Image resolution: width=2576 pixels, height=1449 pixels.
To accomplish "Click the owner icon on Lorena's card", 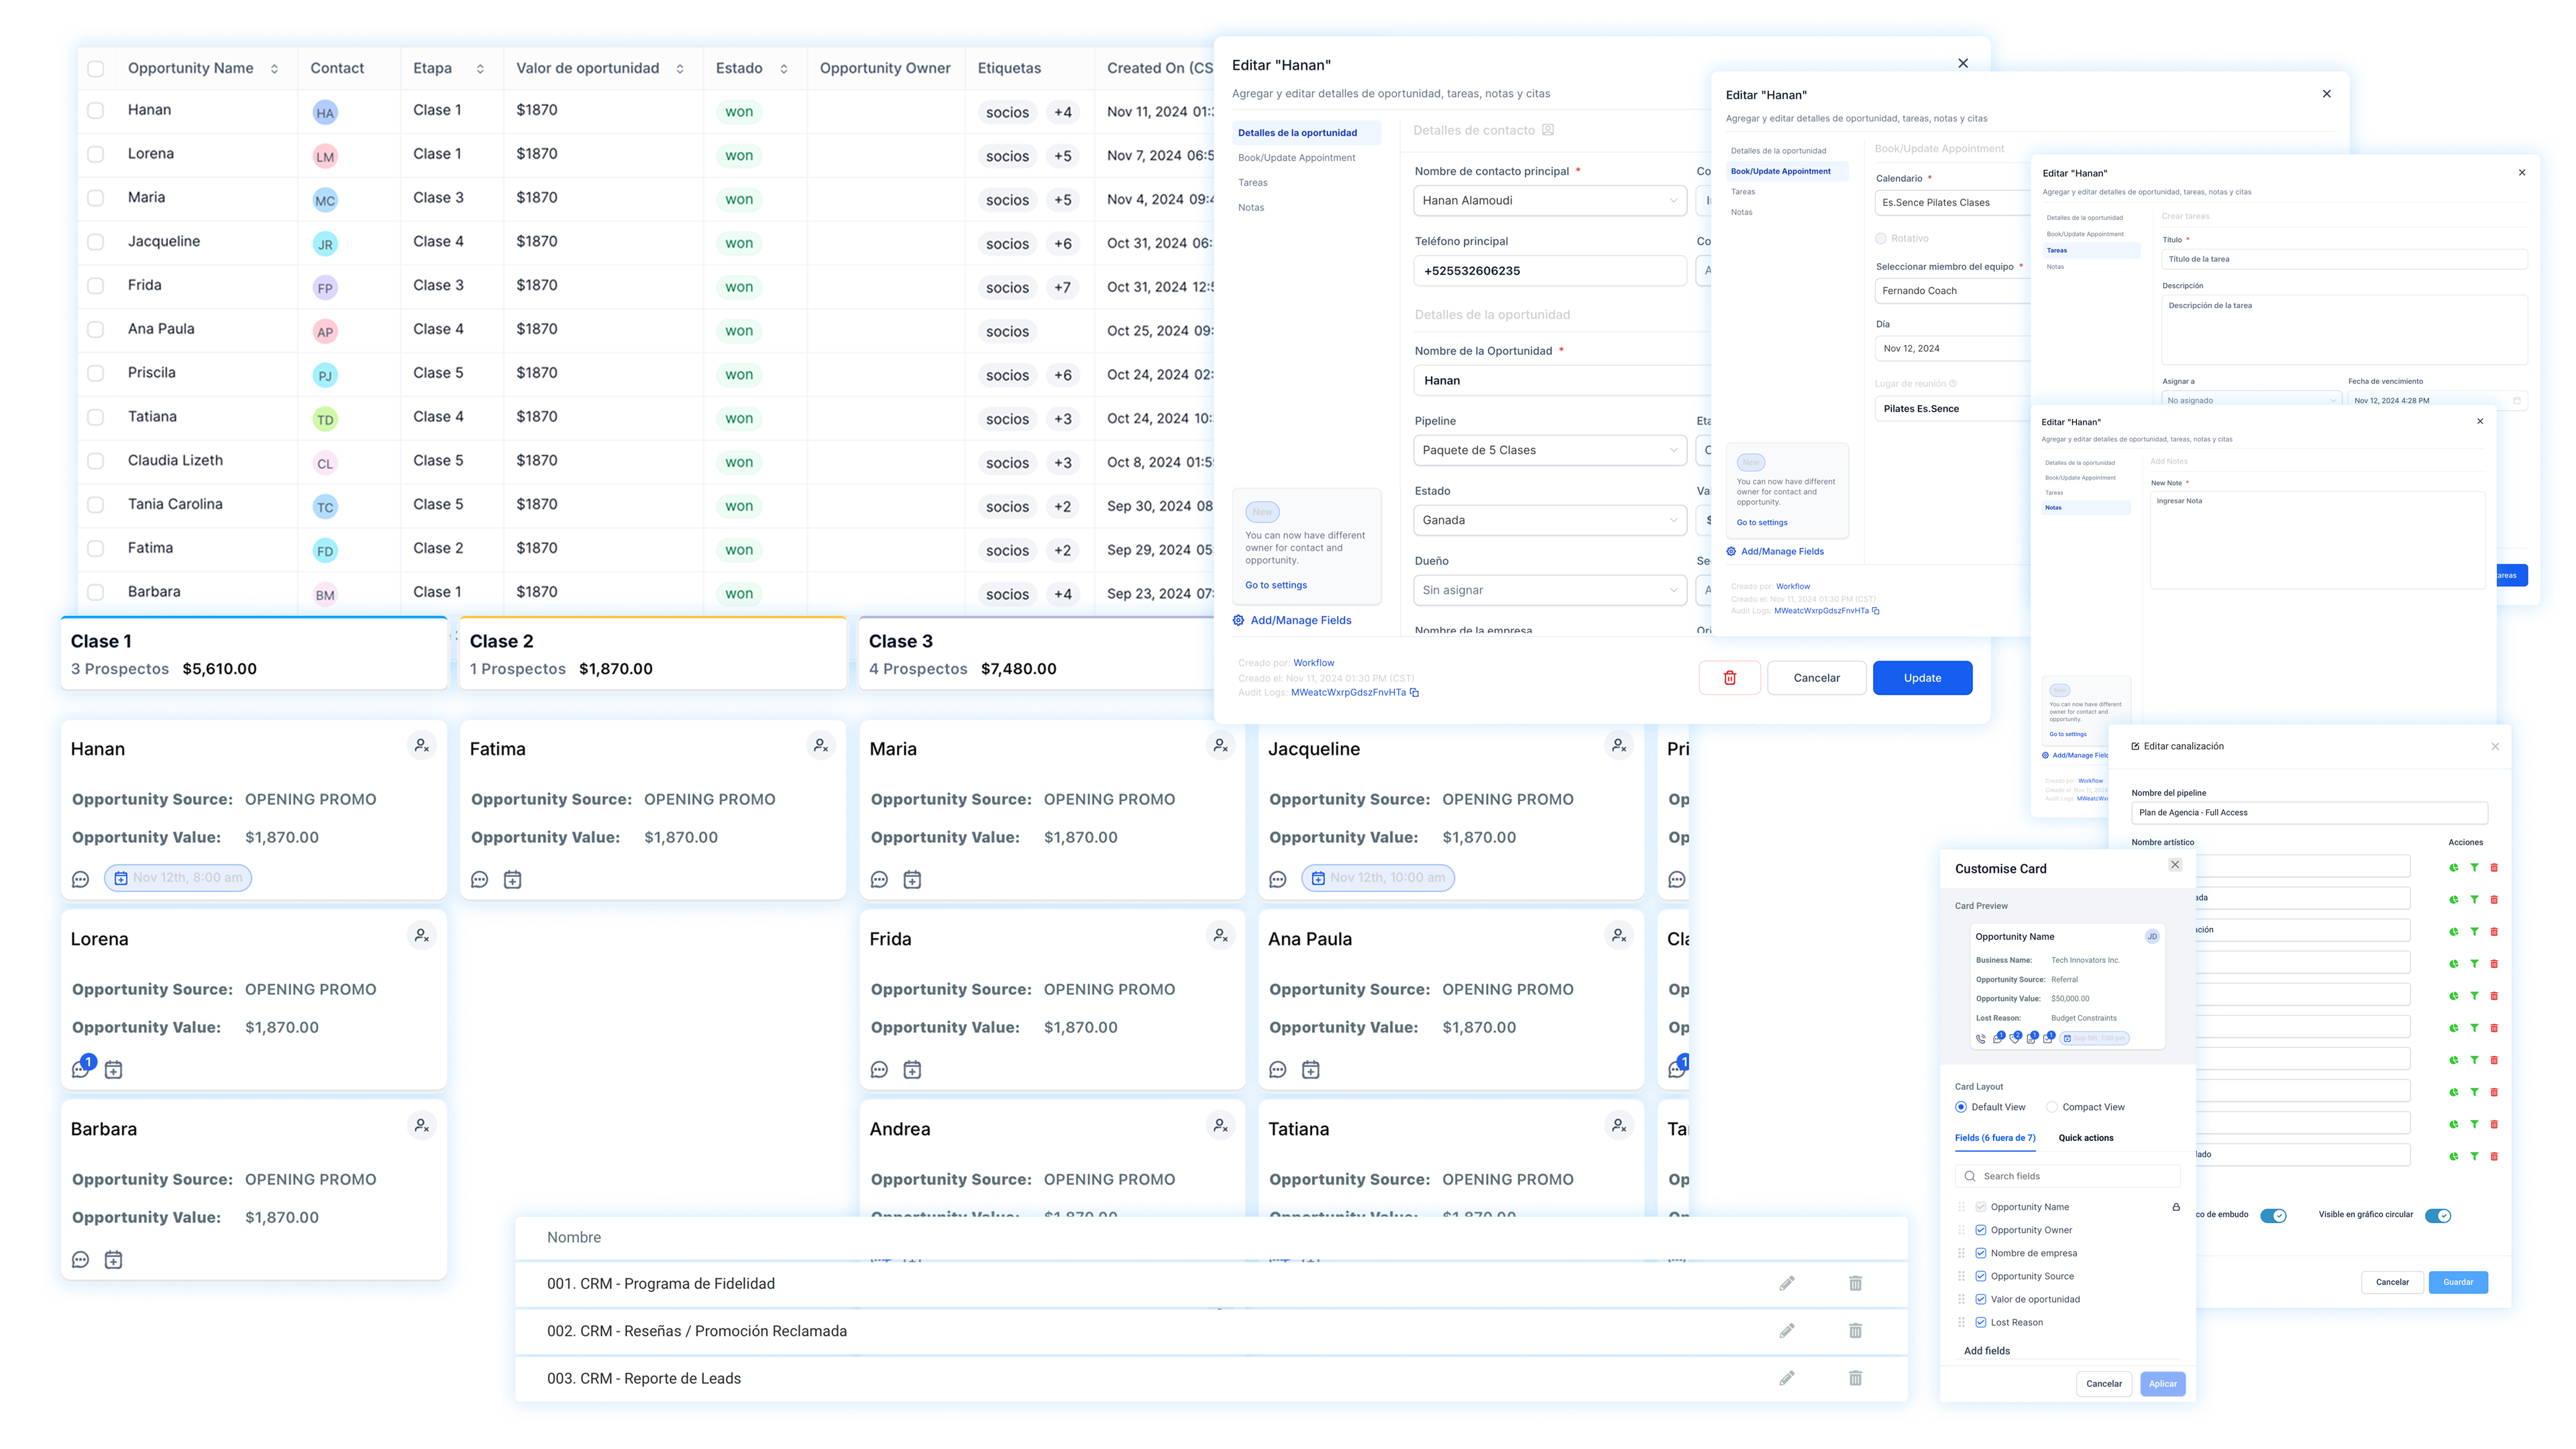I will (422, 936).
